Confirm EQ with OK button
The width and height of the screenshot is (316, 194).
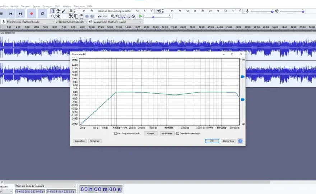tap(212, 141)
